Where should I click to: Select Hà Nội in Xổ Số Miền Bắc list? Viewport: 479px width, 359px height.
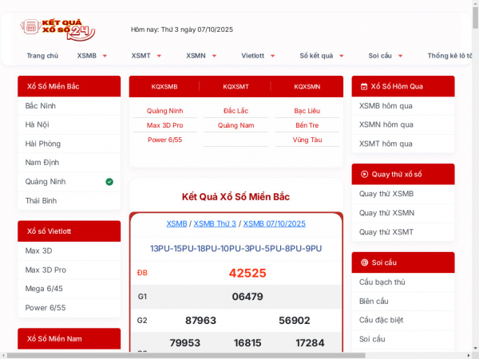pyautogui.click(x=38, y=124)
